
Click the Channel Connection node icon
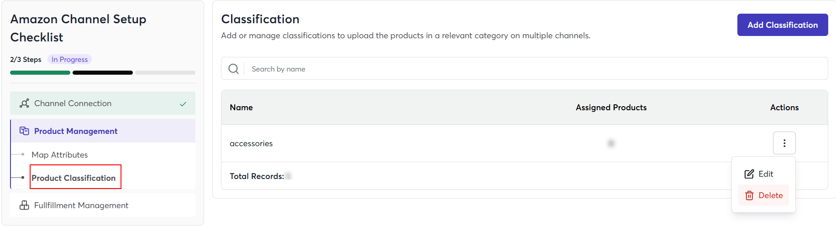[x=25, y=103]
